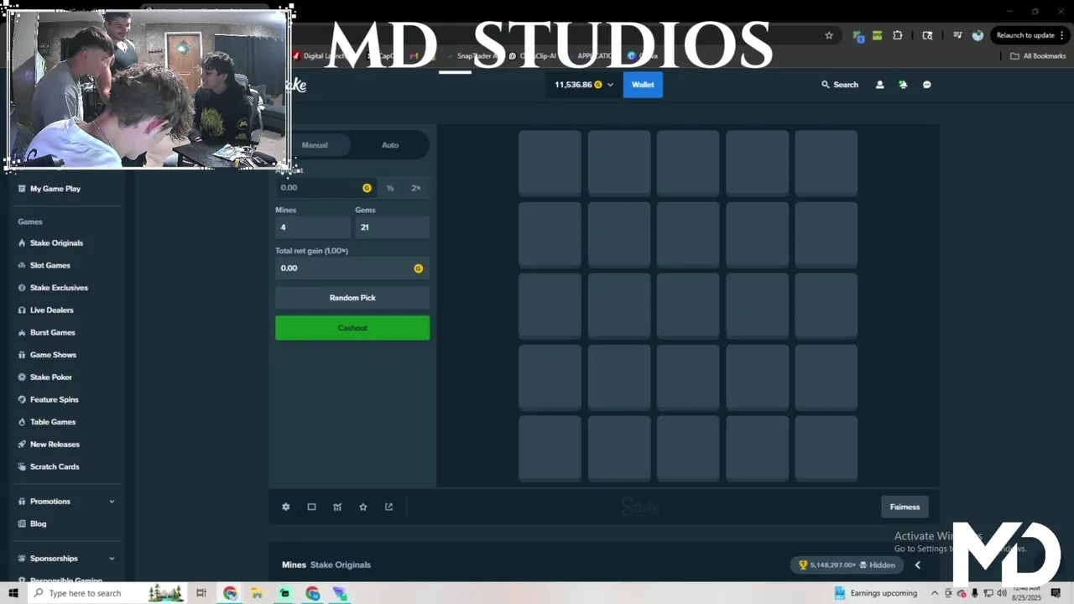Open notifications bell icon
Viewport: 1074px width, 604px height.
click(x=903, y=85)
